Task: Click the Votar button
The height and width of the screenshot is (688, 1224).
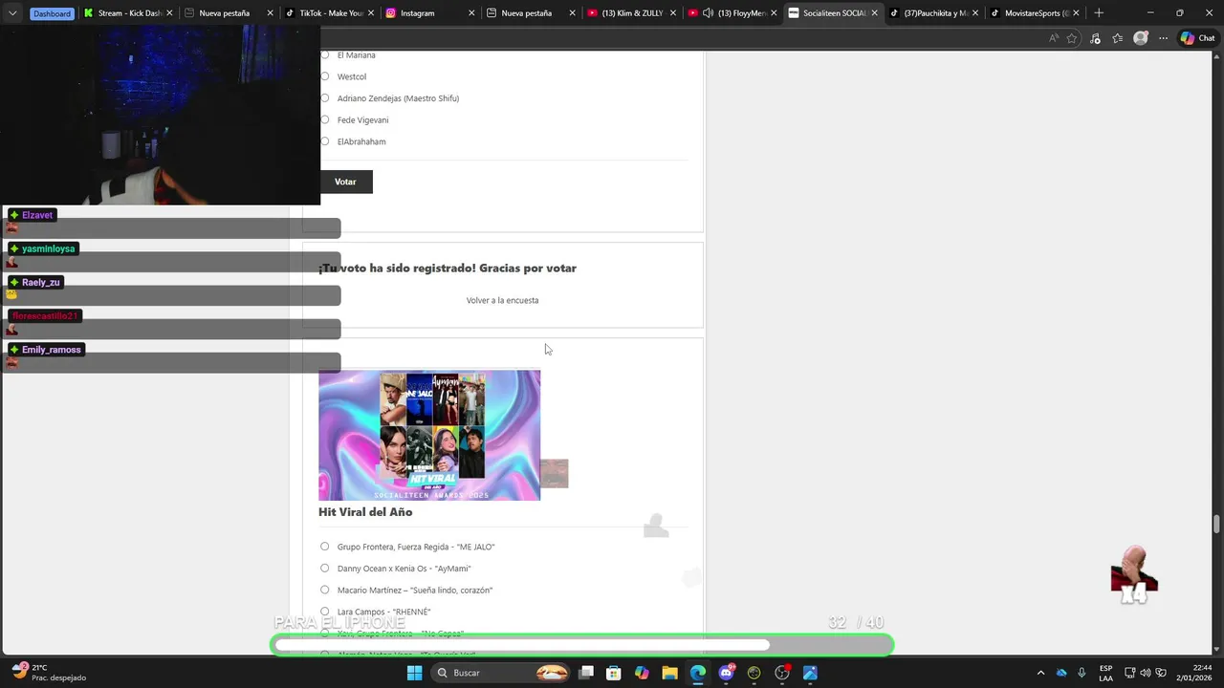Action: click(345, 182)
